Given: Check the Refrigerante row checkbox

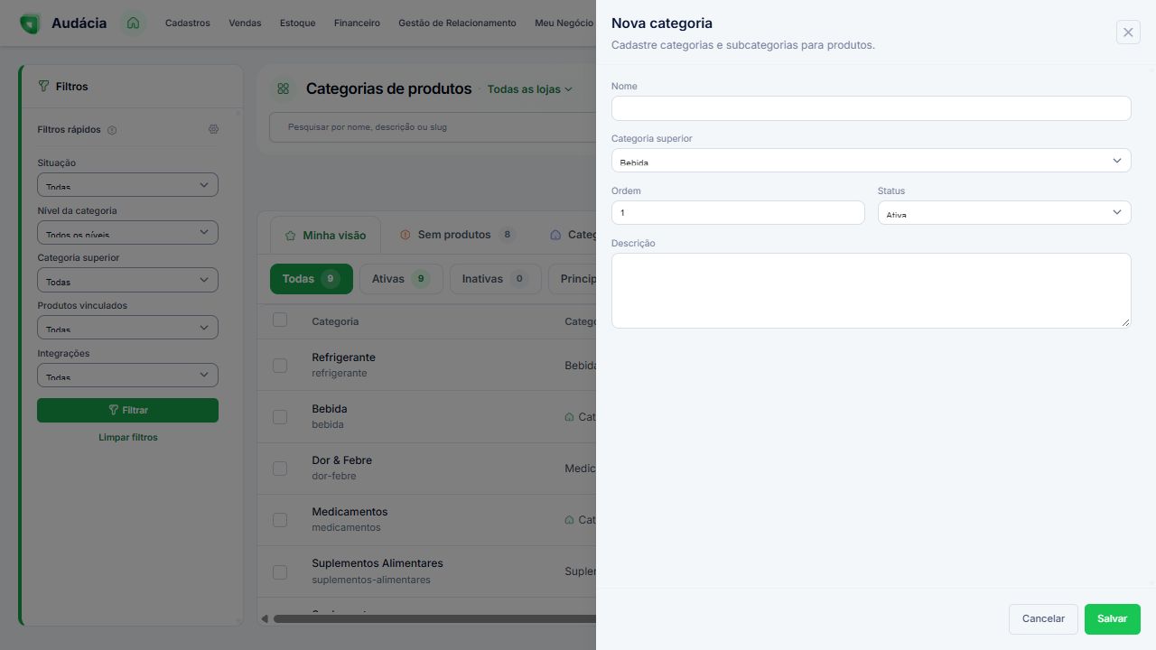Looking at the screenshot, I should pyautogui.click(x=280, y=365).
